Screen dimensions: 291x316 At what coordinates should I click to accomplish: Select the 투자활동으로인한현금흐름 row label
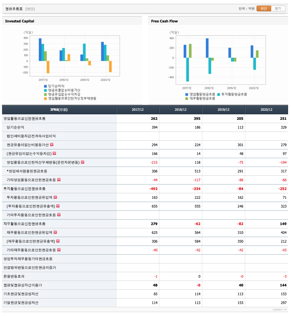click(x=24, y=189)
